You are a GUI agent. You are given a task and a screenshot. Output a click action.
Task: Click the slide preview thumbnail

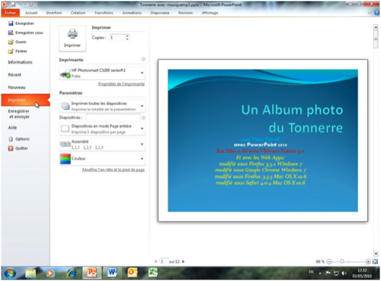263,140
